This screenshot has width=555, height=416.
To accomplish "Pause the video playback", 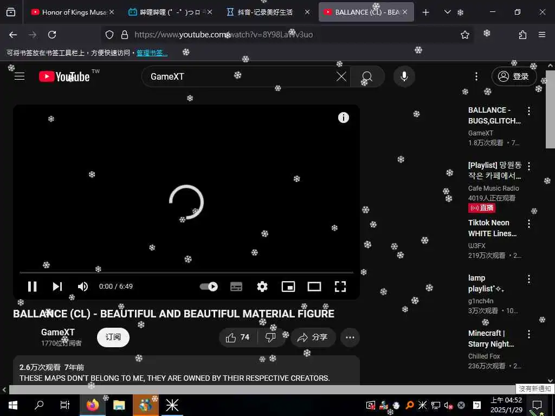I will pos(32,286).
